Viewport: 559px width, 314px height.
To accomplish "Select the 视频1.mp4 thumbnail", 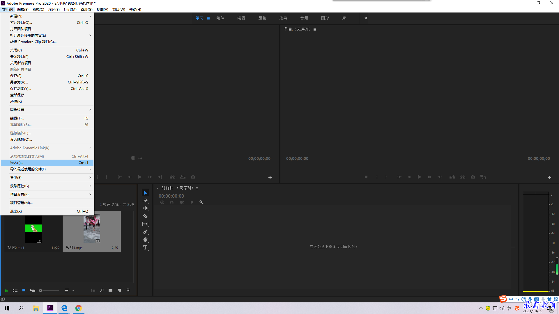I will pos(92,229).
